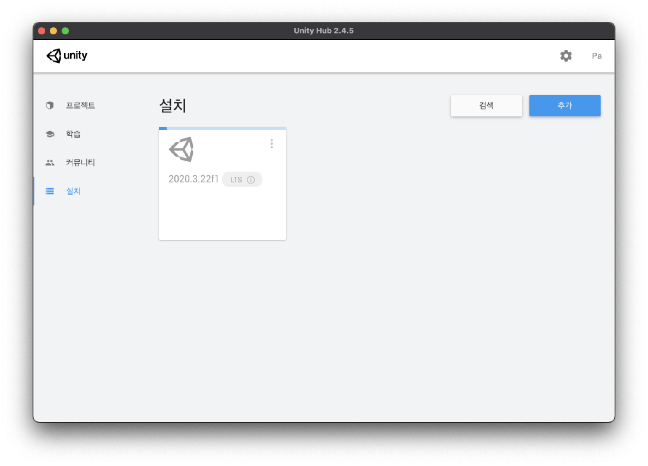Click the list icon next to 설치
648x466 pixels.
(50, 191)
